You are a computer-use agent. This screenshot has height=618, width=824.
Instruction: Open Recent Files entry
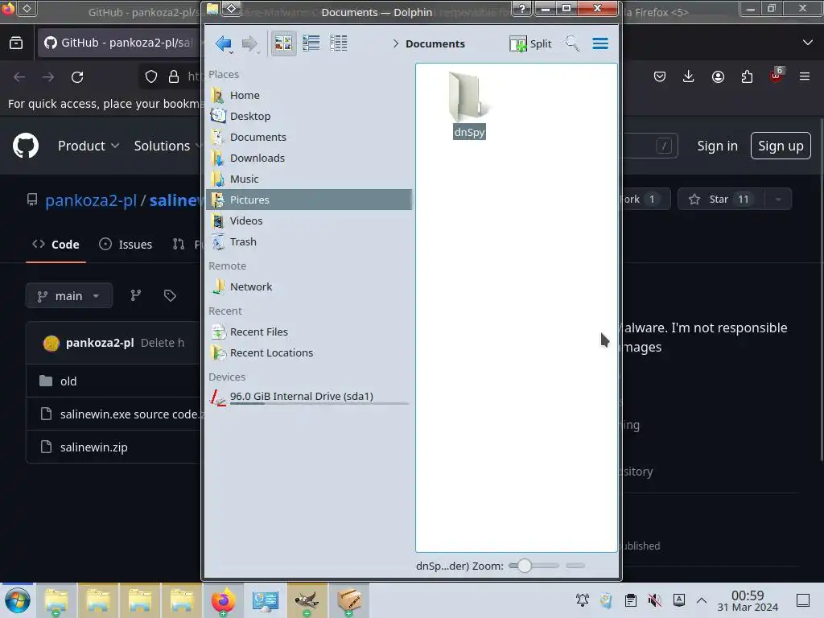310,332
